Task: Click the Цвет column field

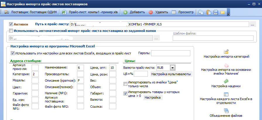Action: [35, 87]
